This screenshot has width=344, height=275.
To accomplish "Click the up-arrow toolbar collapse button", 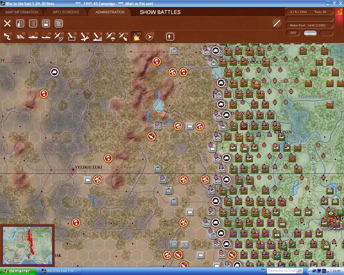I will (x=170, y=37).
